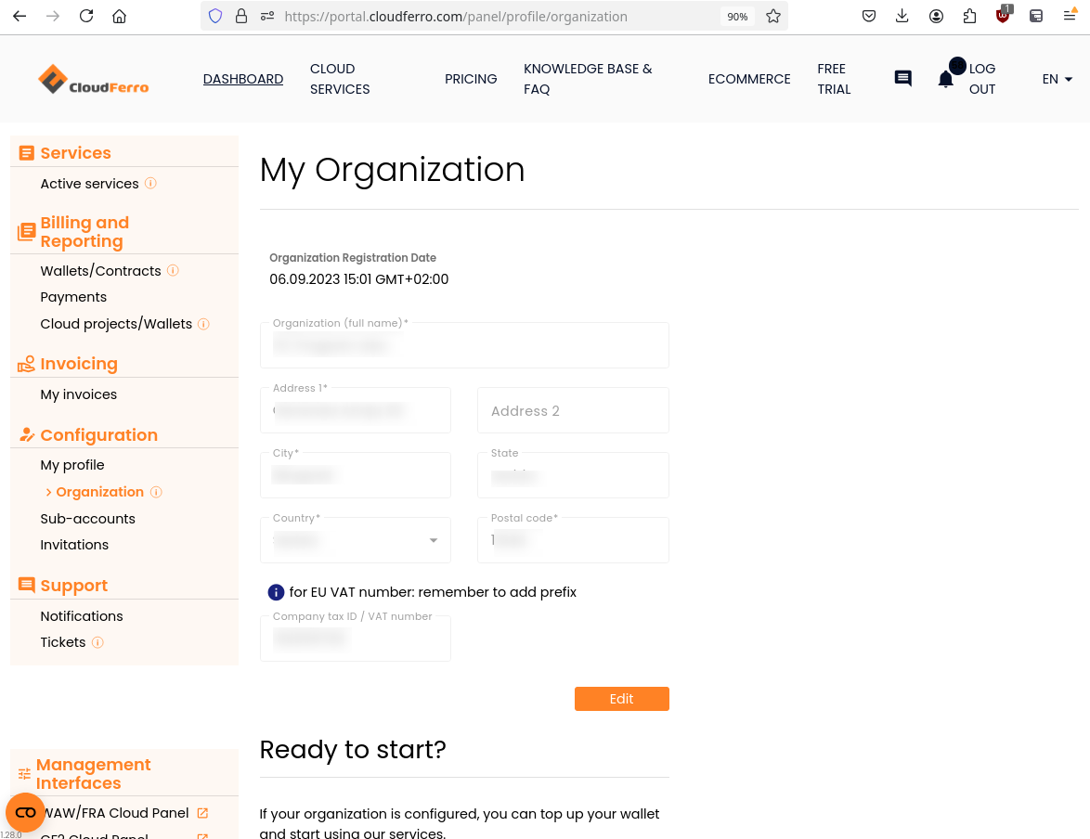Click inside the Address 2 input field

click(573, 410)
